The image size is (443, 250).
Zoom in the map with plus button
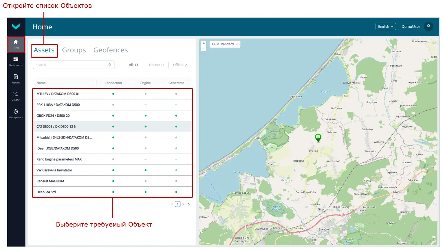(204, 43)
